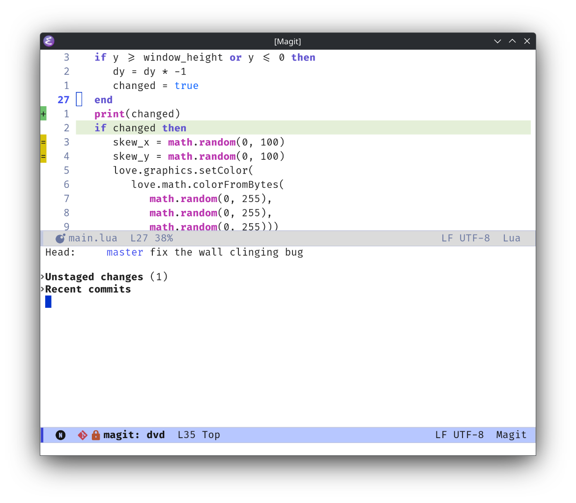Click the current line number 27

pyautogui.click(x=63, y=100)
